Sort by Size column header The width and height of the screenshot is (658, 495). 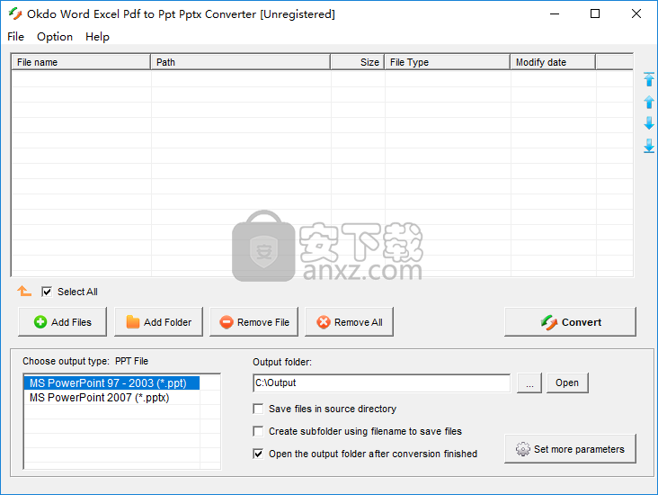click(358, 62)
